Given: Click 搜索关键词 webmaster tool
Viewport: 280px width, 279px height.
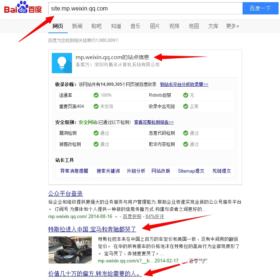Looking at the screenshot, I should tap(108, 171).
